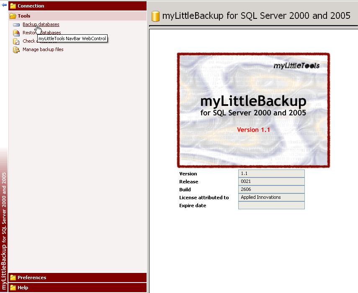Click the Tools open folder icon
Screen dimensions: 358x293
point(13,16)
